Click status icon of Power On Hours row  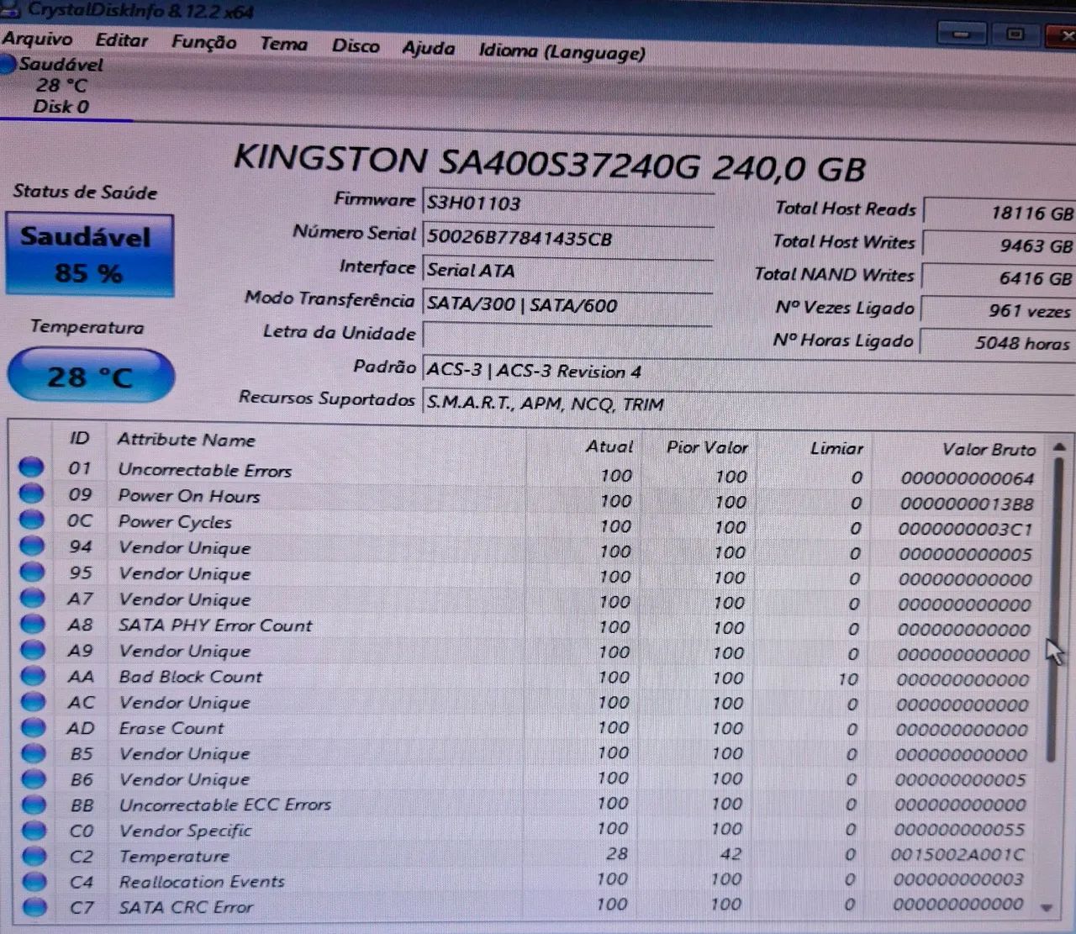[31, 493]
